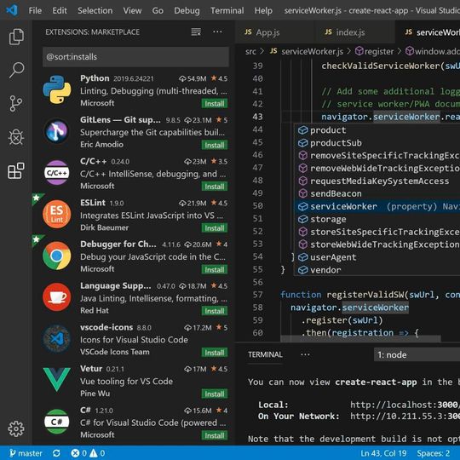Focus the @sort:installs search field

pyautogui.click(x=135, y=56)
